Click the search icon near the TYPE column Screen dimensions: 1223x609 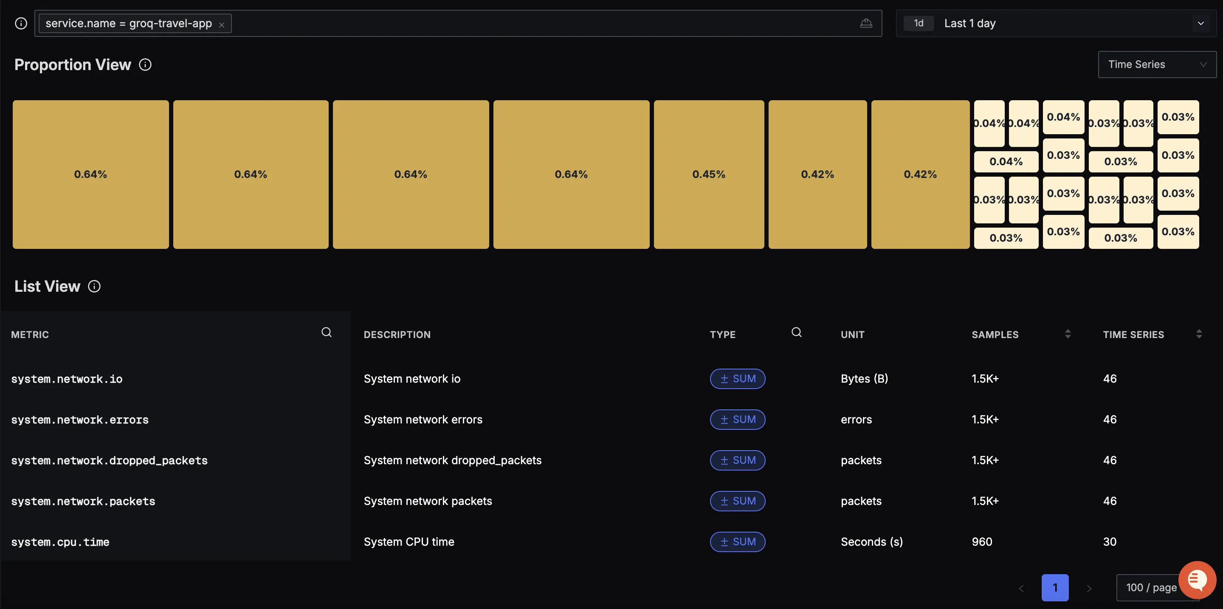click(796, 333)
